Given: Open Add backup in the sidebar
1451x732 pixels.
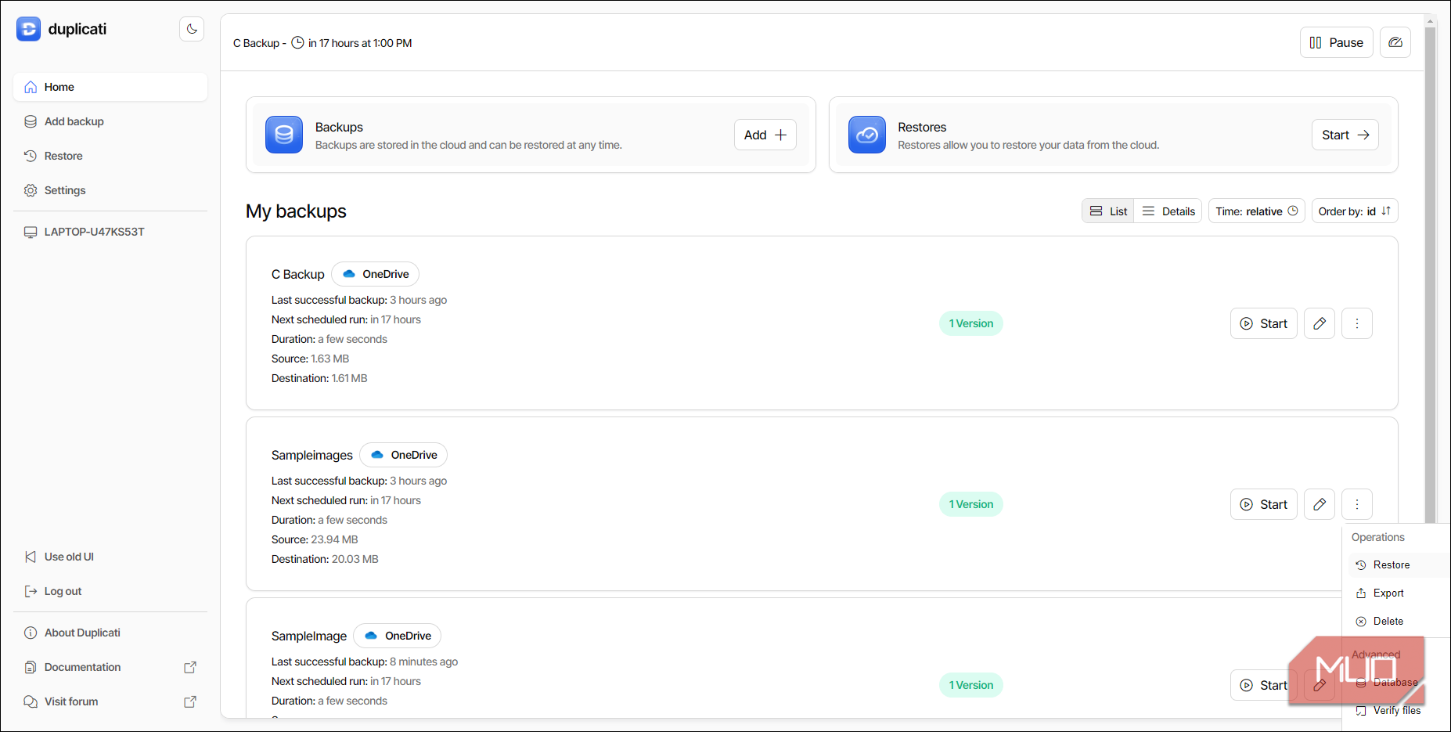Looking at the screenshot, I should 110,121.
